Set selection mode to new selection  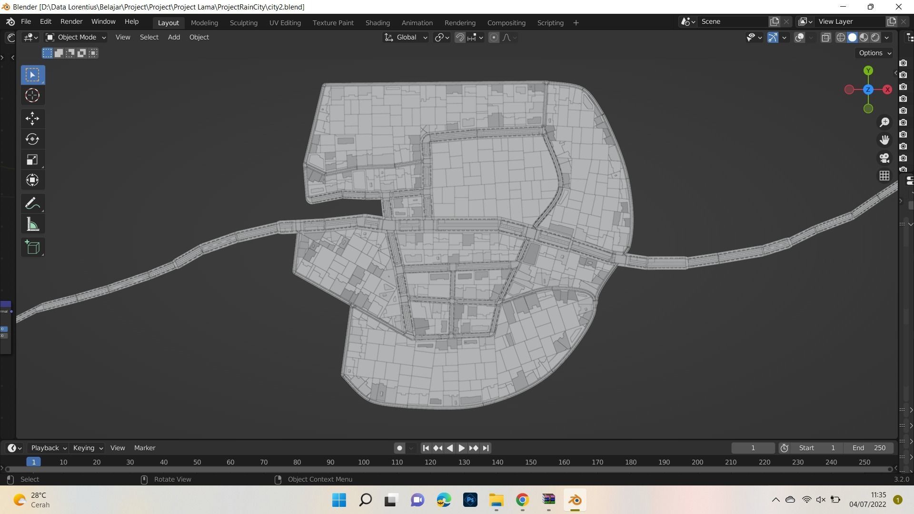click(x=47, y=53)
